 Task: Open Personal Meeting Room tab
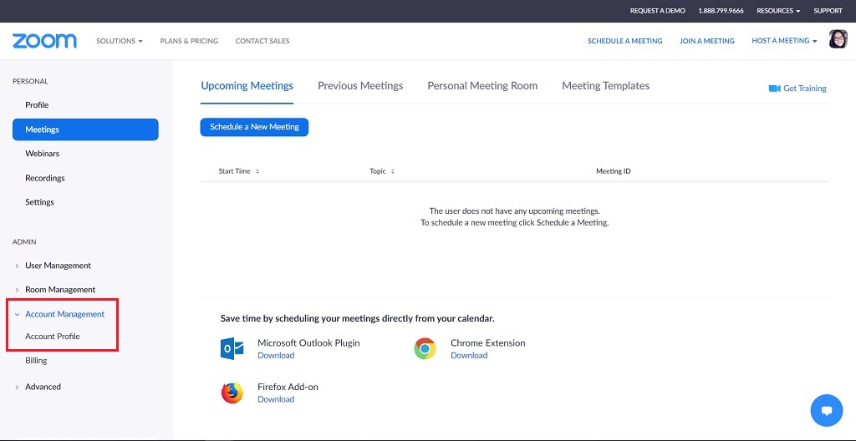482,86
